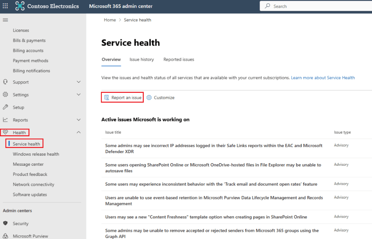Screen dimensions: 372x239
Task: Click the Search input field
Action: click(316, 6)
